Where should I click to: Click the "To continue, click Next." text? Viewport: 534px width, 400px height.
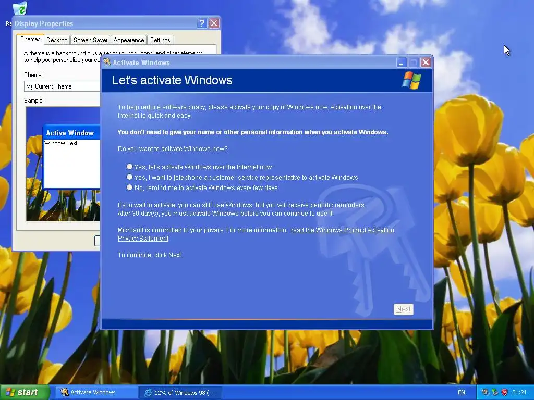pos(150,255)
